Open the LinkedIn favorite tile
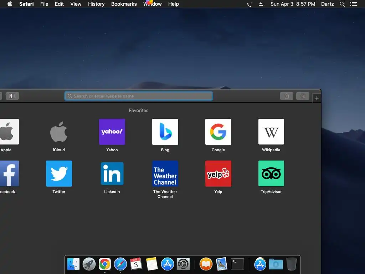This screenshot has height=274, width=365. coord(112,173)
